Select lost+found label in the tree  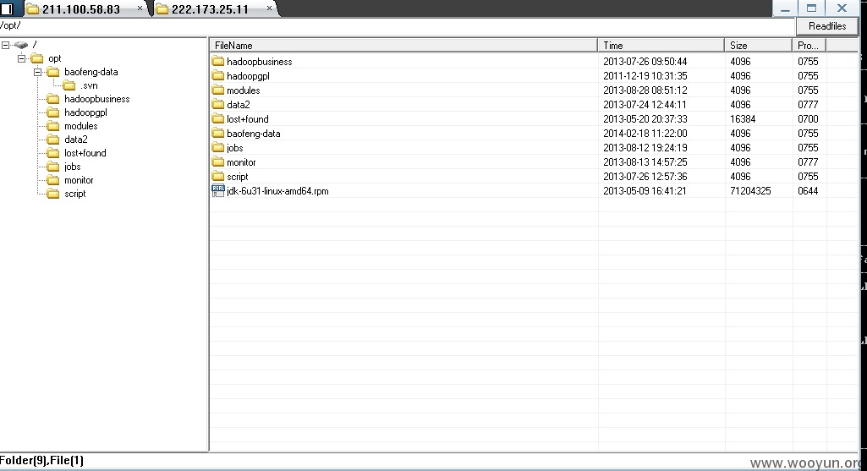pyautogui.click(x=85, y=153)
